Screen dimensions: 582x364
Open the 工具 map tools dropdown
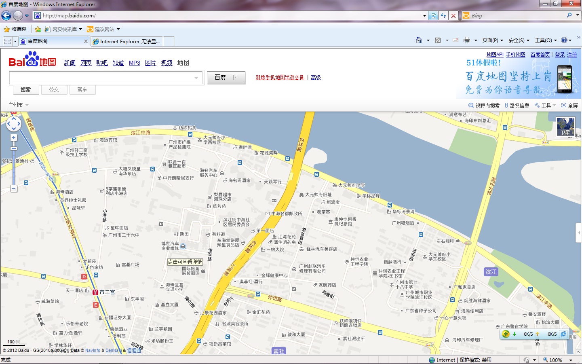[546, 106]
